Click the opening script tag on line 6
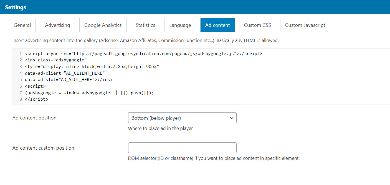 pyautogui.click(x=35, y=86)
